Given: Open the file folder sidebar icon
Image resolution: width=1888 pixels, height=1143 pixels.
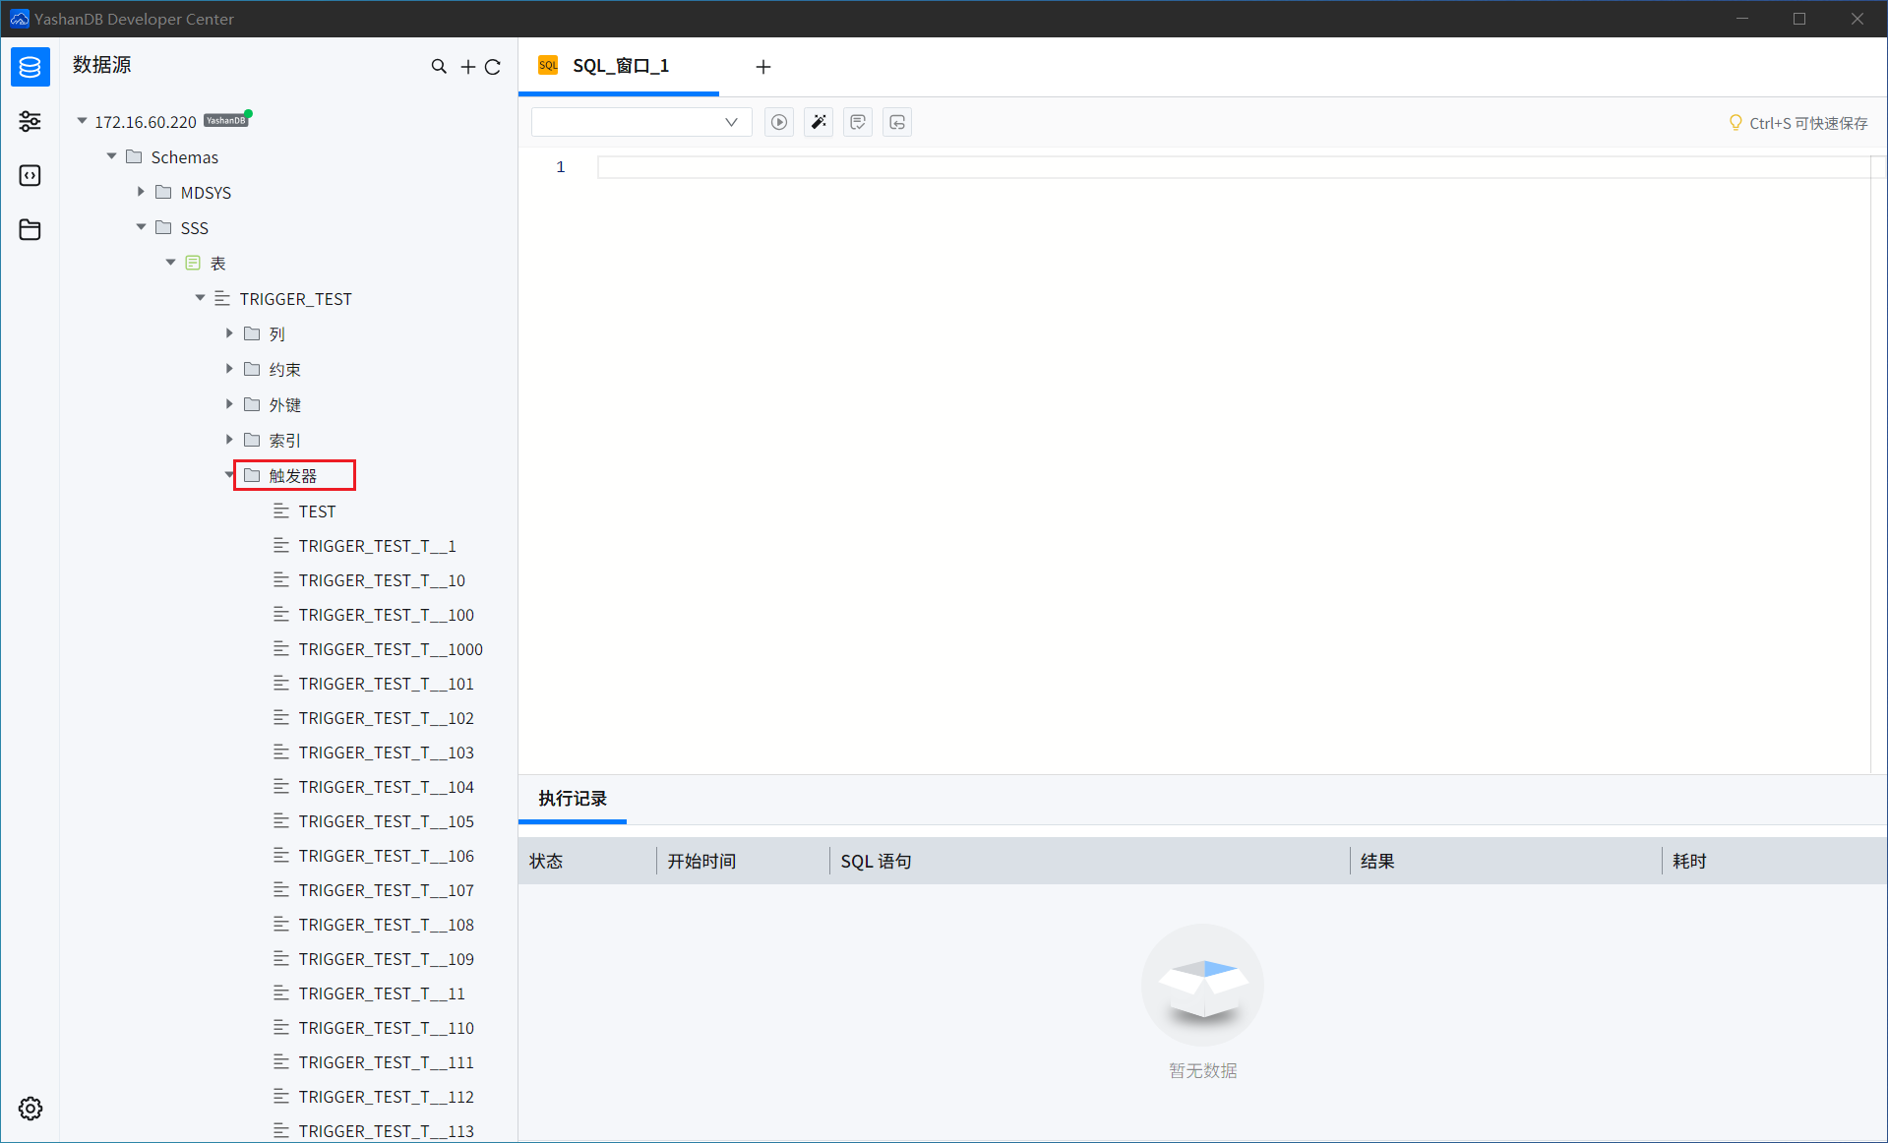Looking at the screenshot, I should pyautogui.click(x=30, y=229).
